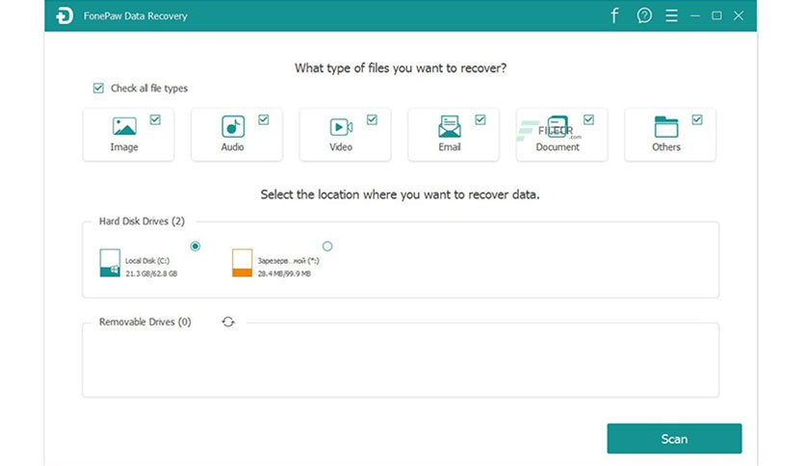Open the Facebook share icon
This screenshot has height=466, width=805.
click(x=614, y=15)
